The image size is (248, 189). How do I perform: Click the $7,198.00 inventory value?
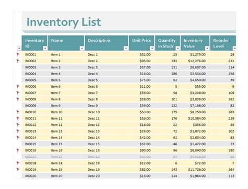click(198, 105)
